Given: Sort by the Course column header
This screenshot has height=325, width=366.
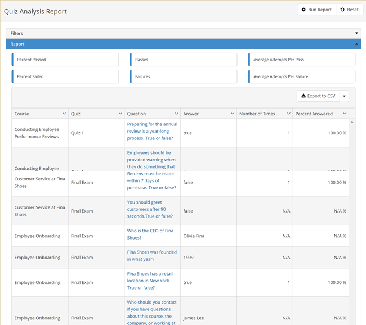Looking at the screenshot, I should [22, 114].
